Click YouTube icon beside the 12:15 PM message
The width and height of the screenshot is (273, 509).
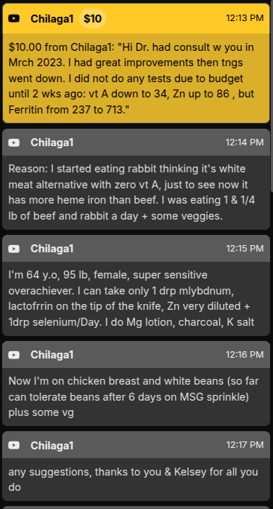(14, 249)
